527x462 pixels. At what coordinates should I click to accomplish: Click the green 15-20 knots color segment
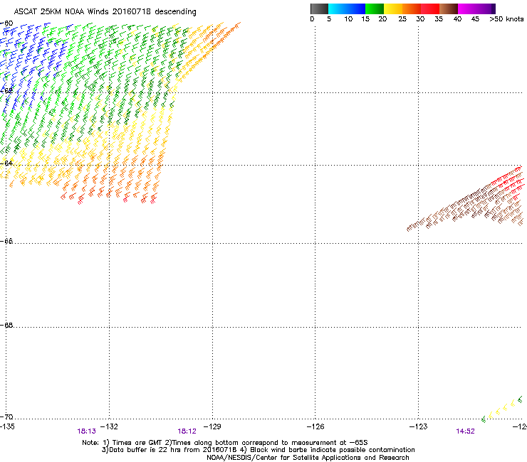(375, 9)
